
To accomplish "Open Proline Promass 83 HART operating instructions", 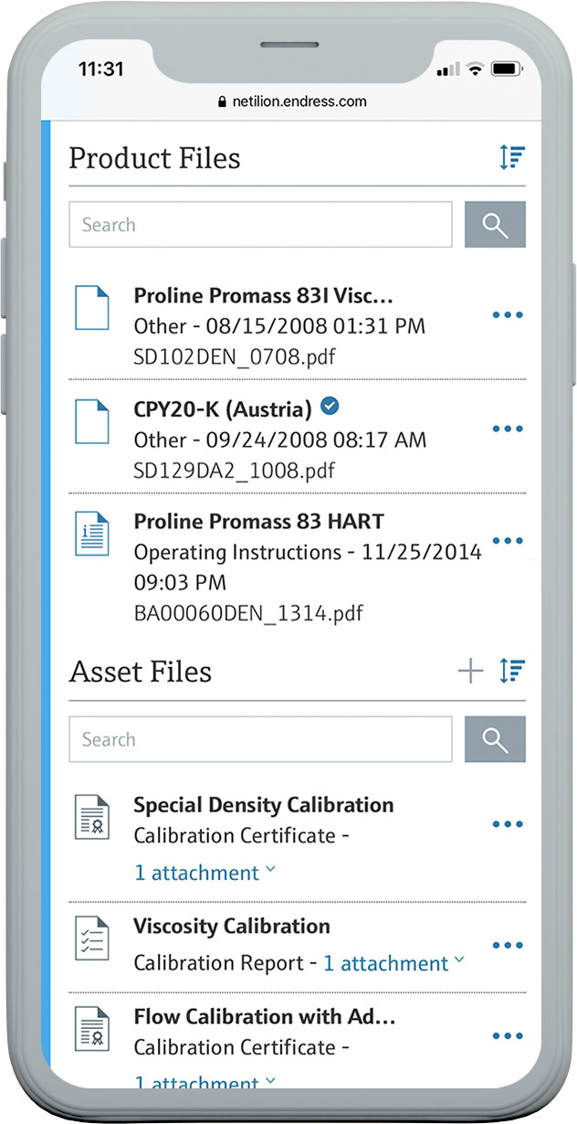I will (258, 522).
